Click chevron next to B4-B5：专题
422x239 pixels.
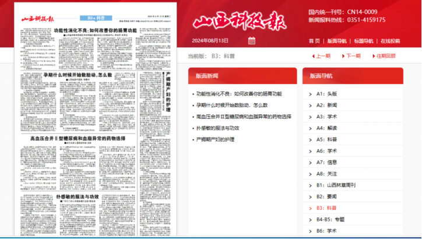(x=310, y=220)
